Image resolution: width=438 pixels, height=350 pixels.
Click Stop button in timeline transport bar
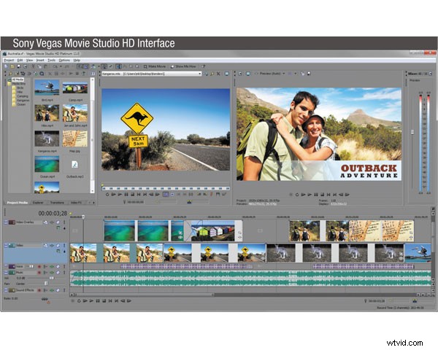click(x=104, y=301)
